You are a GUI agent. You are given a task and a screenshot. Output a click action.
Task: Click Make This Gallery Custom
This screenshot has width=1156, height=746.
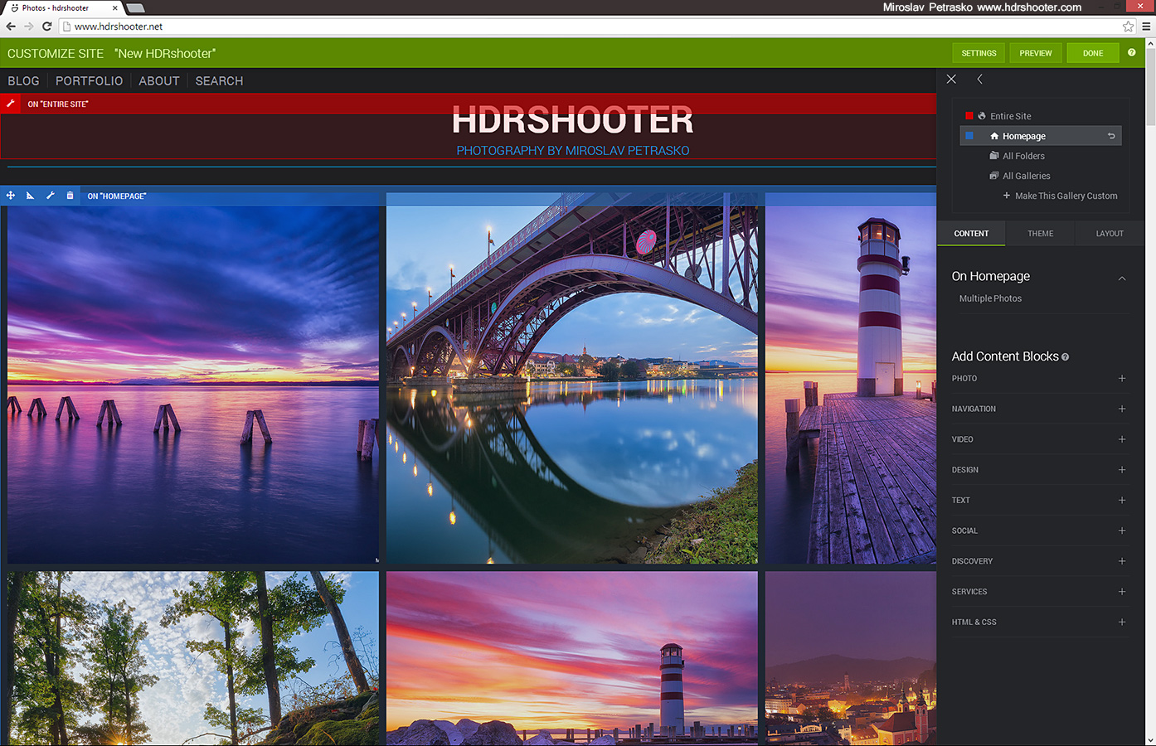point(1066,196)
